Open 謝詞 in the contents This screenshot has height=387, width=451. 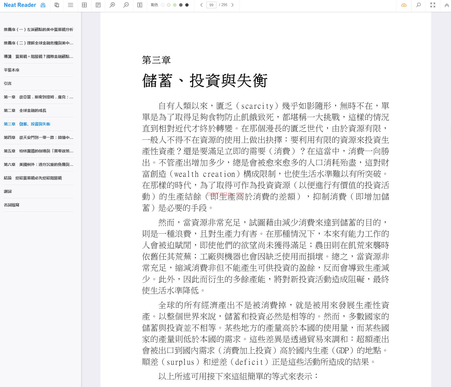8,191
